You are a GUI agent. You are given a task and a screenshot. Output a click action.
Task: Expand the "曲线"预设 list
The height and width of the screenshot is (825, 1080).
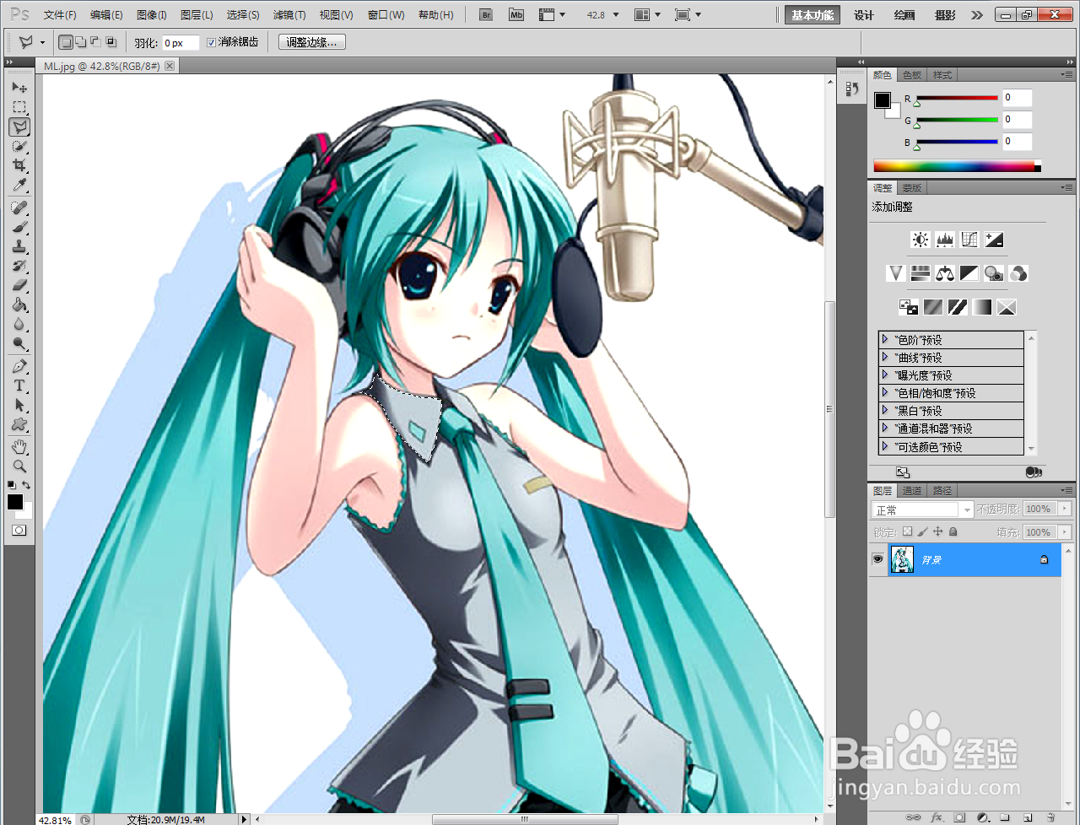(885, 357)
